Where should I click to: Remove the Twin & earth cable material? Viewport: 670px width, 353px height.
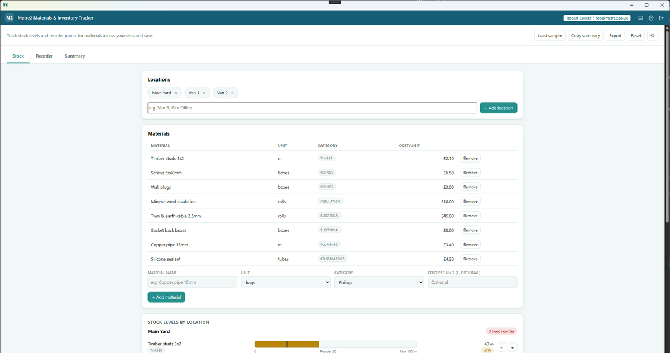point(471,216)
